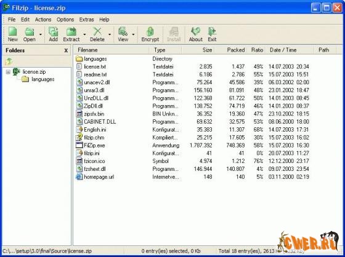Select the zipsfx.bin file icon
345x257 pixels.
[x=79, y=114]
